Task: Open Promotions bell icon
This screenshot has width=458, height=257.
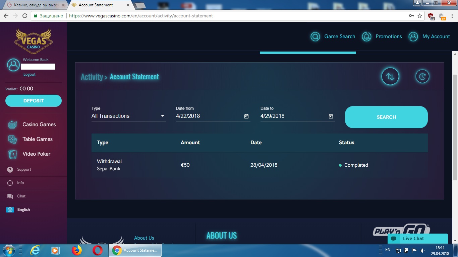Action: pyautogui.click(x=366, y=36)
